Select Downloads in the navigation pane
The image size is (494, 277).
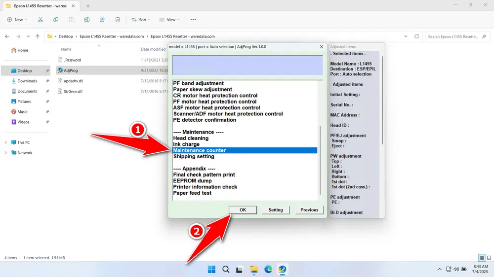[27, 81]
